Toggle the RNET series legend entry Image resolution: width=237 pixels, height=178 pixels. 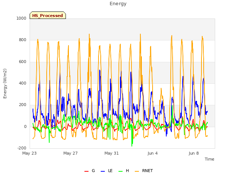click(x=144, y=171)
